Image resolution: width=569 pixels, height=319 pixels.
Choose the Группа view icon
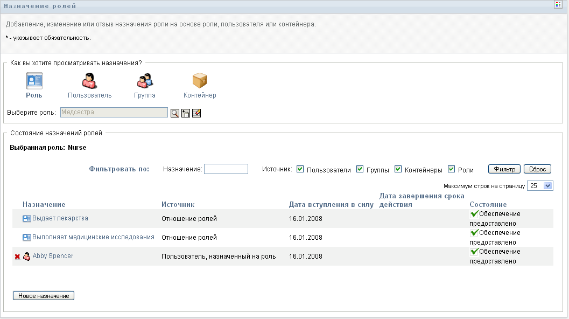click(x=145, y=81)
